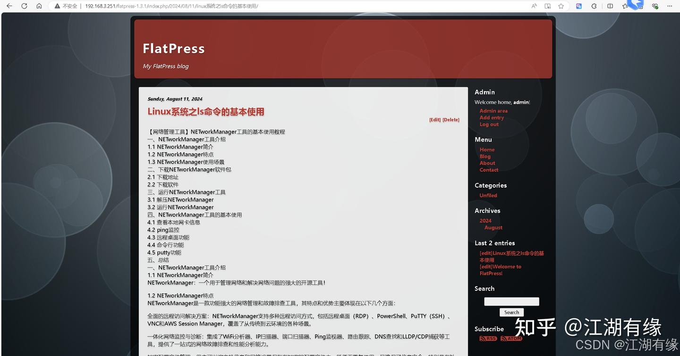
Task: Add this page to favorites via star icon
Action: (561, 6)
